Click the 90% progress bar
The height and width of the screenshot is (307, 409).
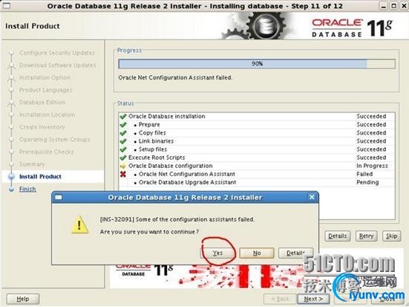(257, 64)
